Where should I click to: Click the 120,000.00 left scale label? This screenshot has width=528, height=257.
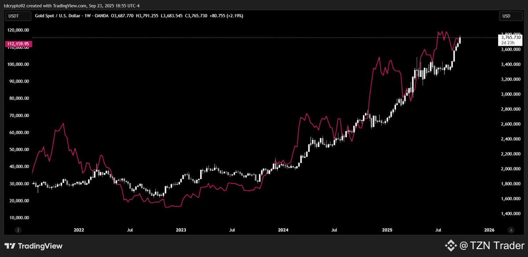point(18,30)
